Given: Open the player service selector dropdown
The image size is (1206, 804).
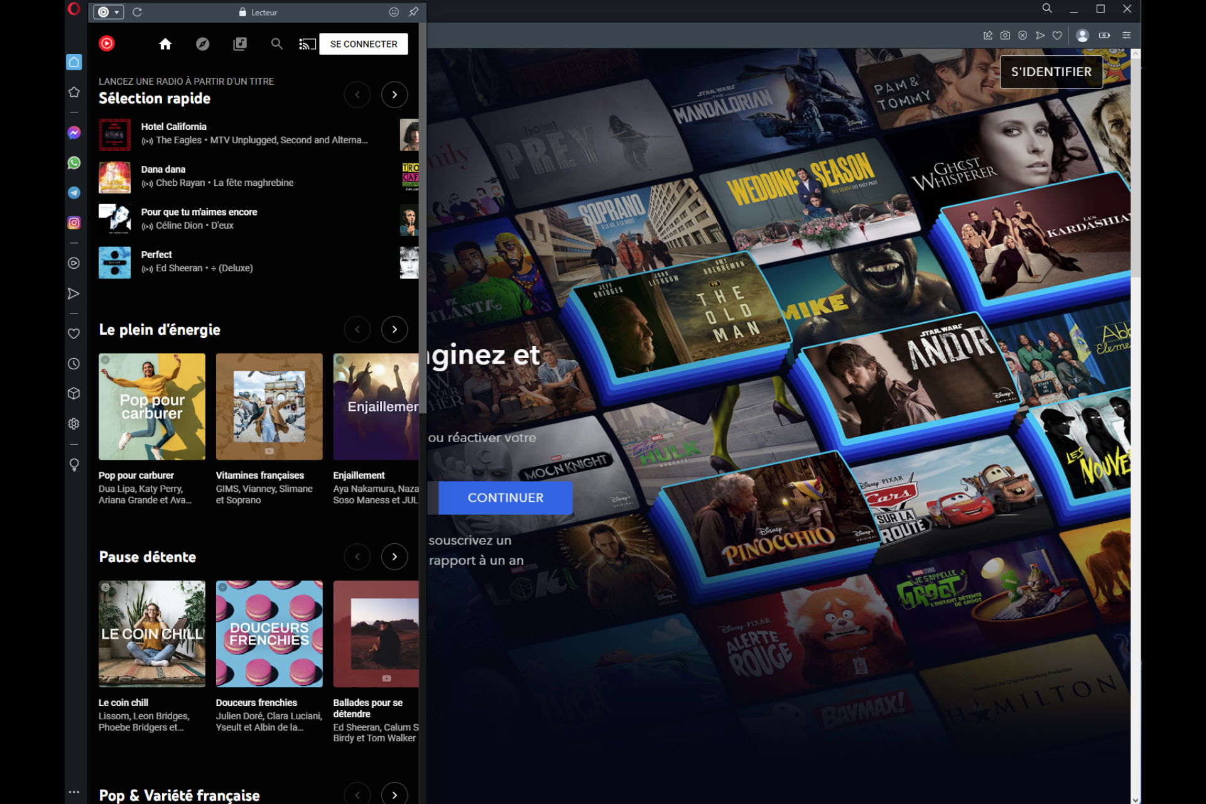Looking at the screenshot, I should tap(109, 12).
